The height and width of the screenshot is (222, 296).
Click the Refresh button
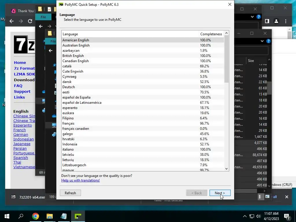70,193
